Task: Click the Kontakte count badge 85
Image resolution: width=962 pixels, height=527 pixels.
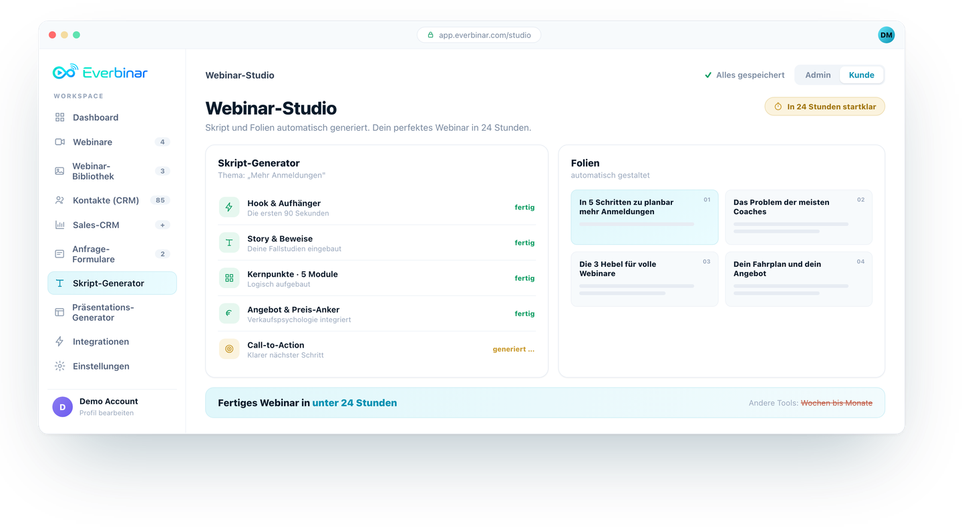Action: [160, 200]
